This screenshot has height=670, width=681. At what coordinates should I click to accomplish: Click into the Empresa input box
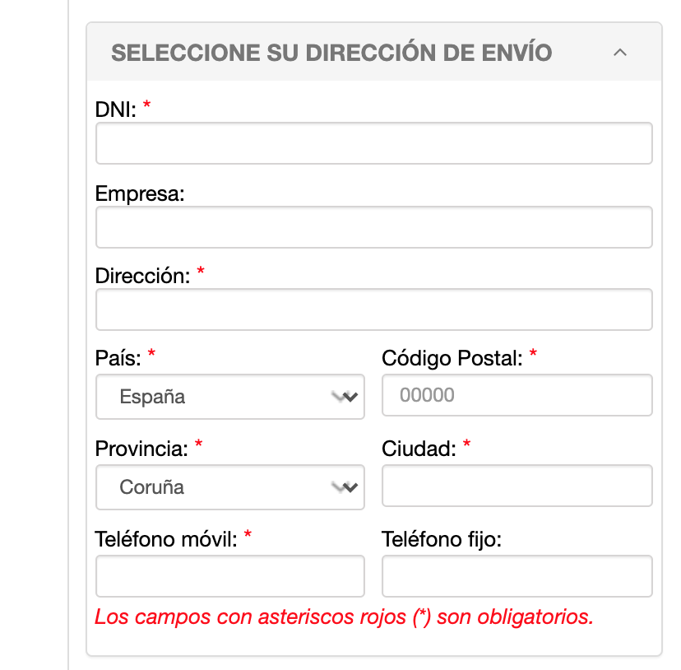click(373, 227)
